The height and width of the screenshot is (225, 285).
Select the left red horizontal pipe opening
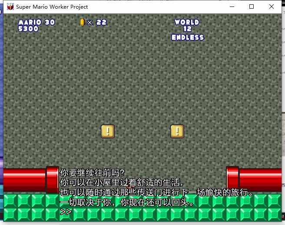point(52,179)
